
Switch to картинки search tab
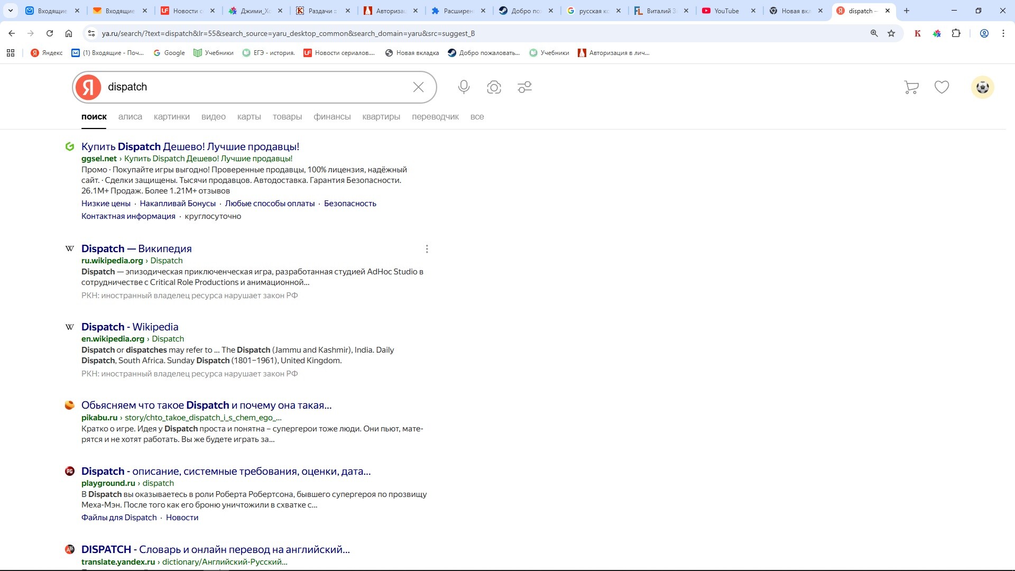(171, 117)
